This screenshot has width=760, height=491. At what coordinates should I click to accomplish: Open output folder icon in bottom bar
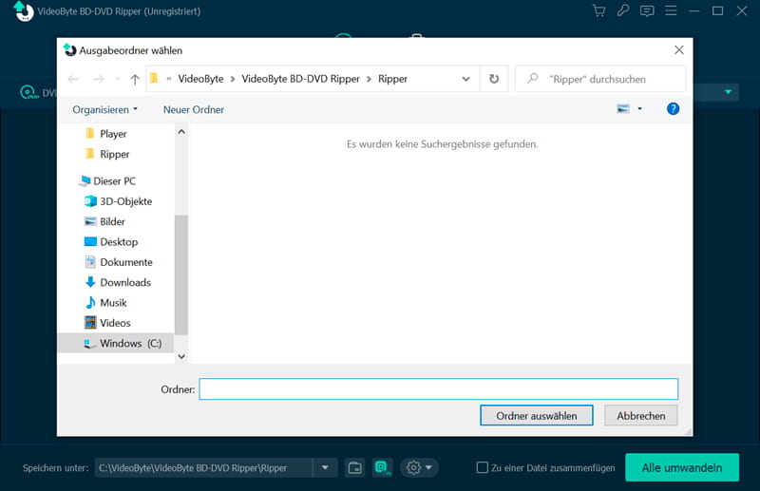point(354,468)
